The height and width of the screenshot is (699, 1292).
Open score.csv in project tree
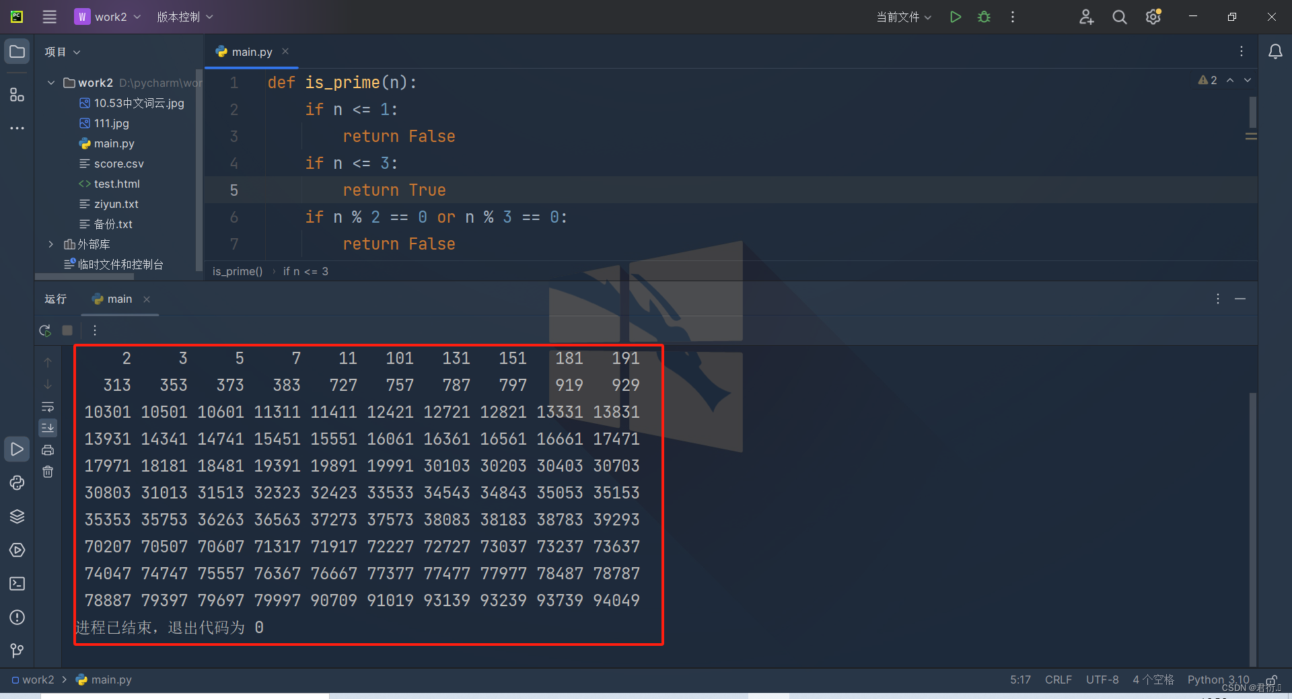click(x=111, y=163)
